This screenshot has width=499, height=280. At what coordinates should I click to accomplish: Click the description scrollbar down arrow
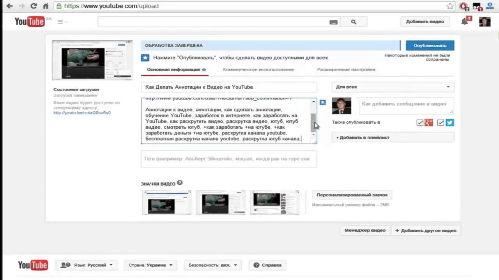tap(313, 135)
